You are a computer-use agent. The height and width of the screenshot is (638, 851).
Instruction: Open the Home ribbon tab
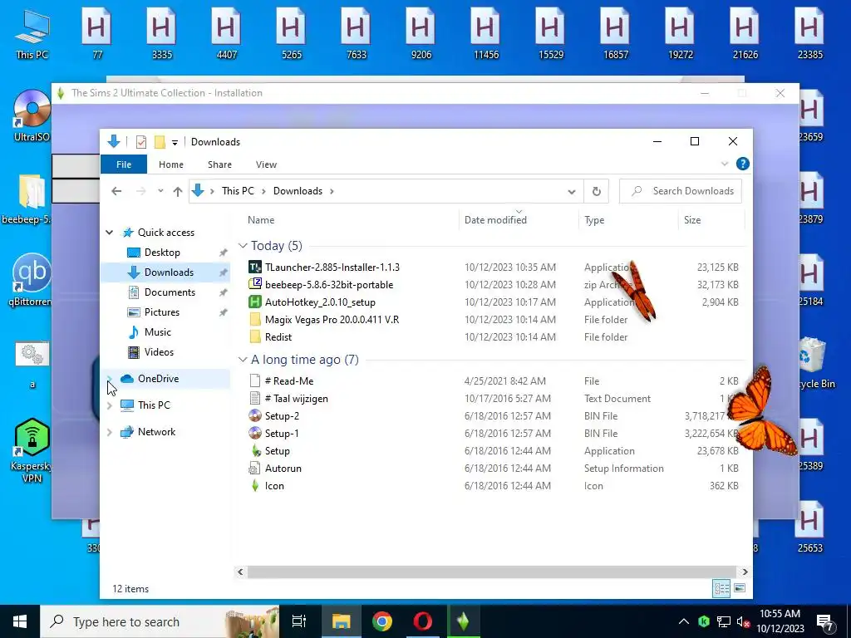pos(171,164)
